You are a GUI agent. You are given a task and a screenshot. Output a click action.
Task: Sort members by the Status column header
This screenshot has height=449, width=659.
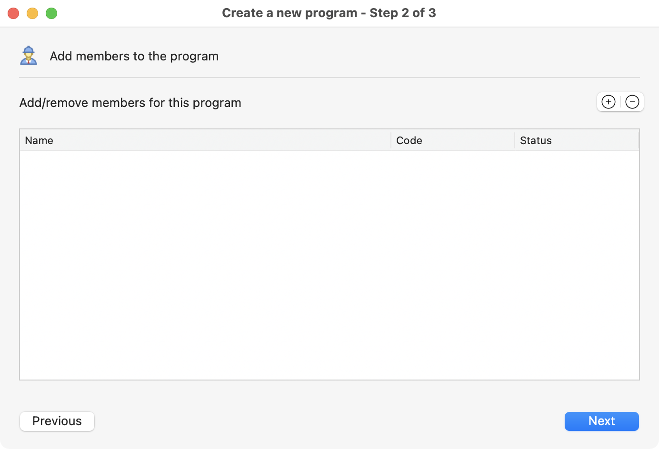click(577, 140)
